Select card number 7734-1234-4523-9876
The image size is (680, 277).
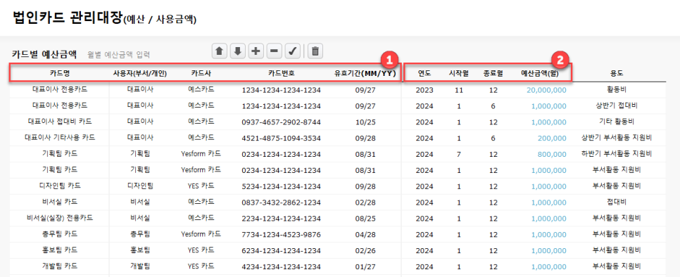[x=281, y=235]
